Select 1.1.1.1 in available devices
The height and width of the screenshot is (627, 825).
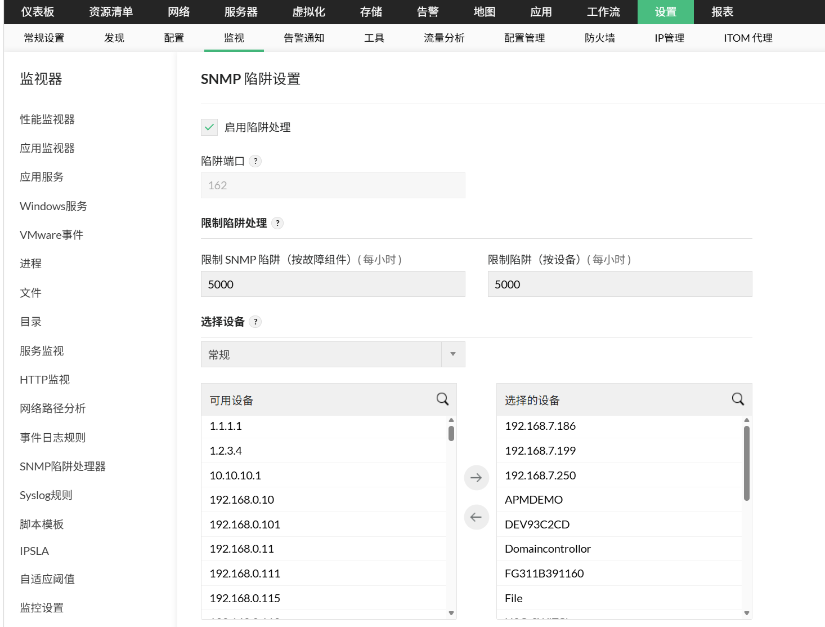[x=324, y=426]
